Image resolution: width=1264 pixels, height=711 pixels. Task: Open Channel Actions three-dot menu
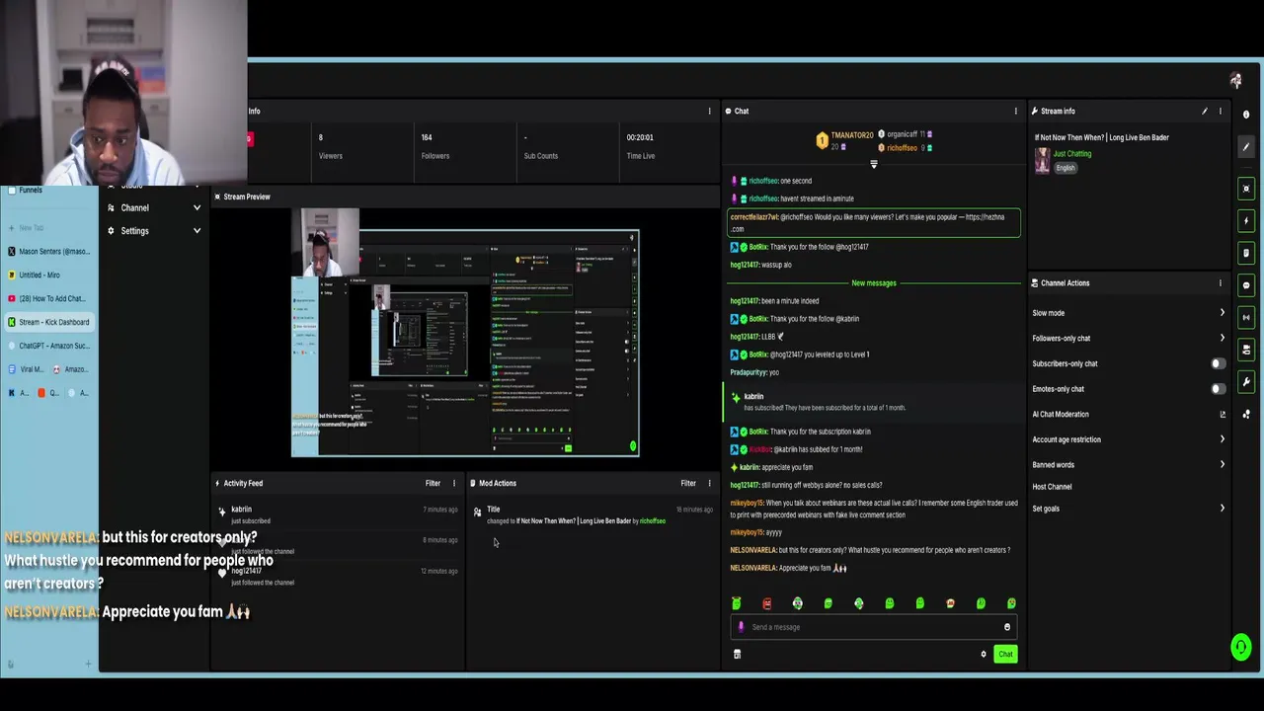(1221, 283)
